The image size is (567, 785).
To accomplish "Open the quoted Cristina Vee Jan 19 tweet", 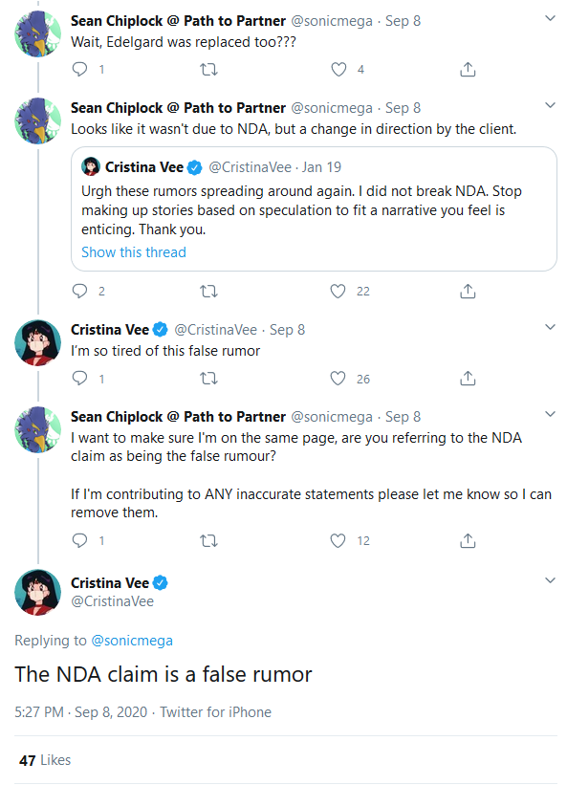I will click(314, 208).
